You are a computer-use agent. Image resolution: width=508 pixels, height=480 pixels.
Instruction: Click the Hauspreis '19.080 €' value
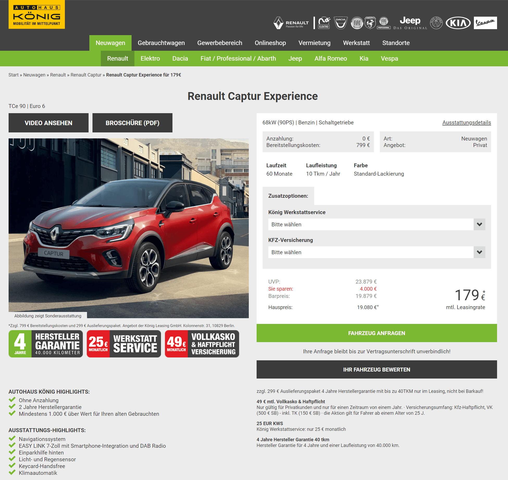(x=368, y=307)
